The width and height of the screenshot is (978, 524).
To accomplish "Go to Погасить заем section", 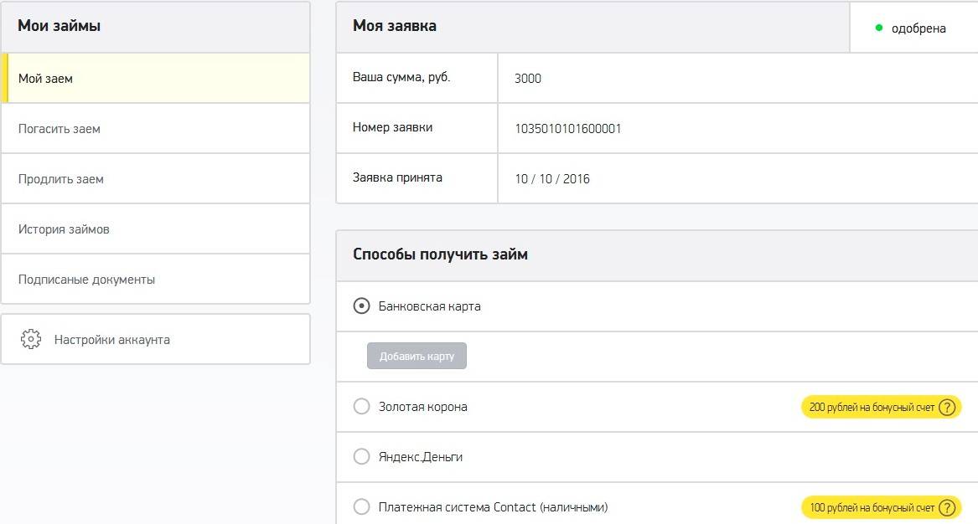I will tap(60, 129).
